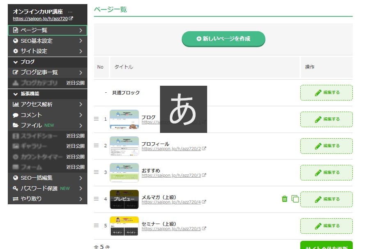Click drag handle icon for セミナー row
The width and height of the screenshot is (370, 249).
click(x=96, y=225)
